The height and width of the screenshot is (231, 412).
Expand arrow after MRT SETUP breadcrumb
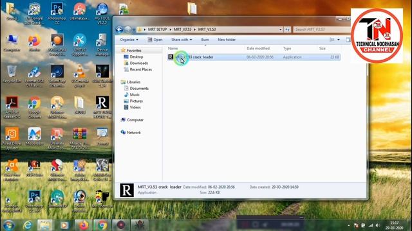click(x=170, y=30)
